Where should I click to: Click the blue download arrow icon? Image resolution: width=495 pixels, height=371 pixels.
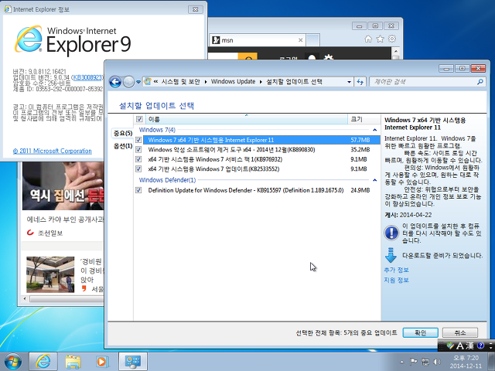click(x=391, y=256)
